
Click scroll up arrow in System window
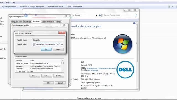coord(137,23)
